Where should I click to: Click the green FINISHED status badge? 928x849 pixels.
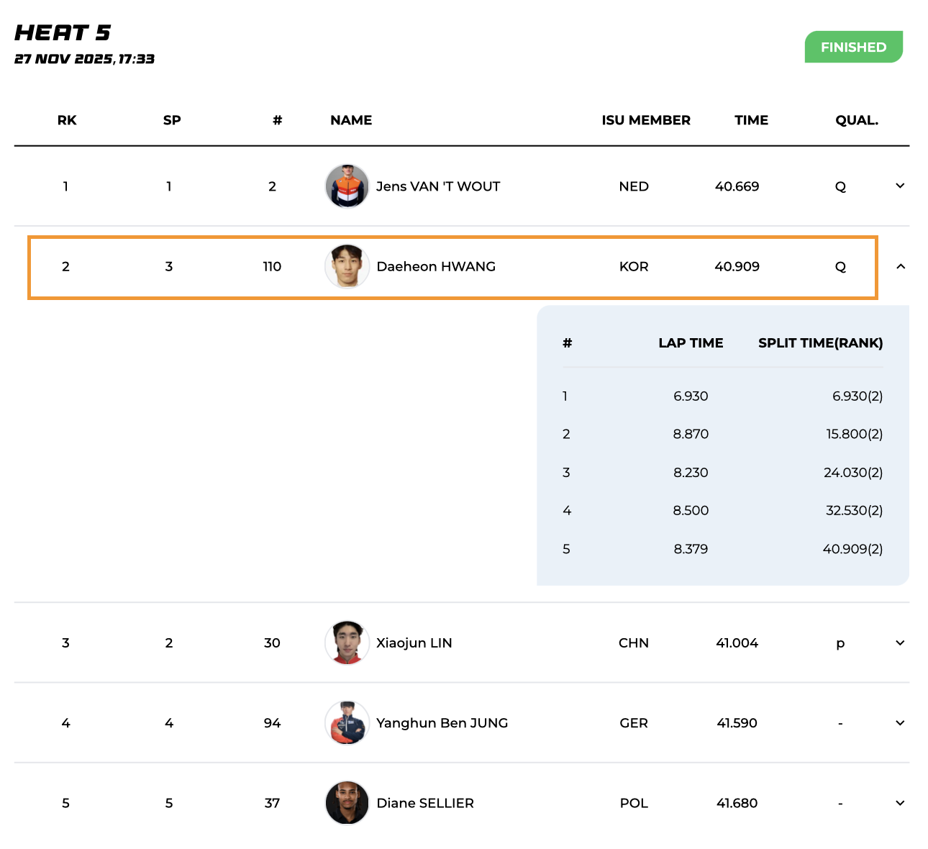coord(853,47)
